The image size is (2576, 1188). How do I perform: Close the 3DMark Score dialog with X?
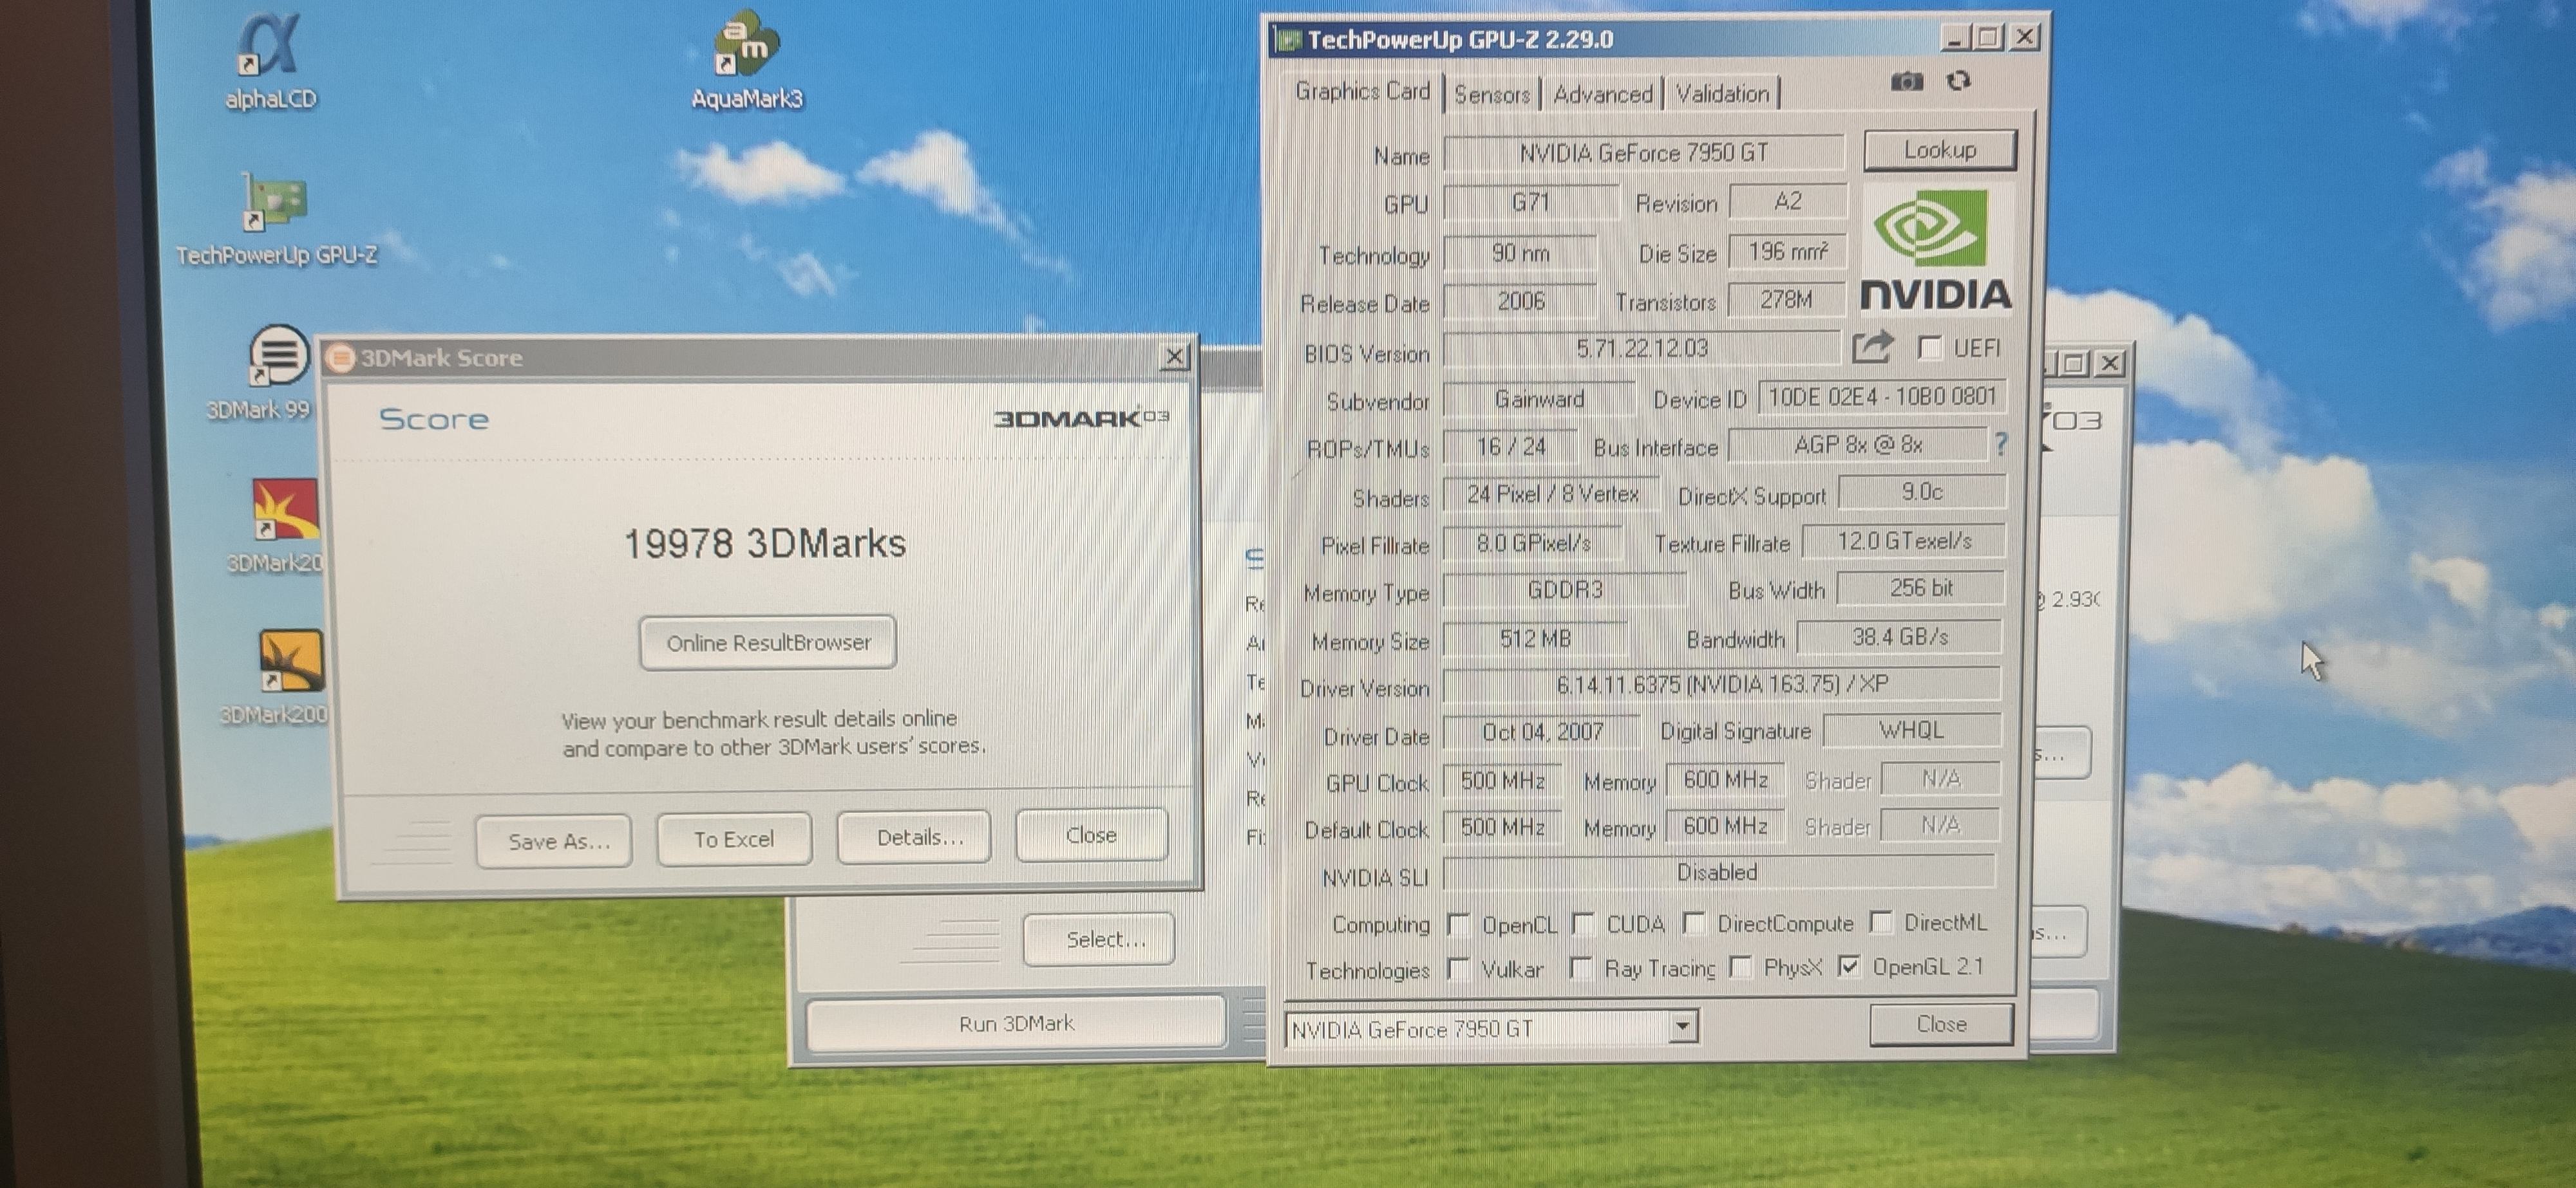point(1175,356)
